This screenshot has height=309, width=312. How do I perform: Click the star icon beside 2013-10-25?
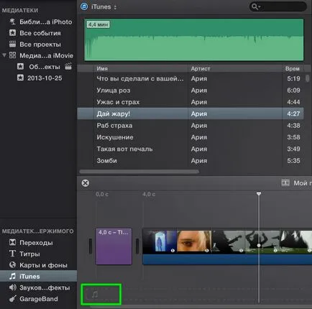pos(20,78)
